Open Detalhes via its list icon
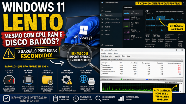 pyautogui.click(x=102, y=31)
